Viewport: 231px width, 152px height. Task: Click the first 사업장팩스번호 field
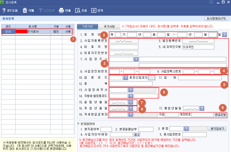(188, 71)
